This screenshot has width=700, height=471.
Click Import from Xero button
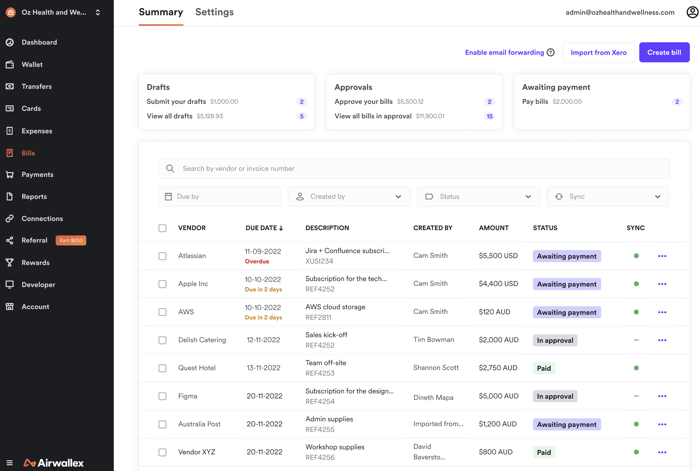598,53
